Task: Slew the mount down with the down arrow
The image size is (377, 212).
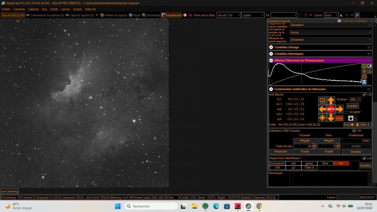Action: tap(331, 117)
